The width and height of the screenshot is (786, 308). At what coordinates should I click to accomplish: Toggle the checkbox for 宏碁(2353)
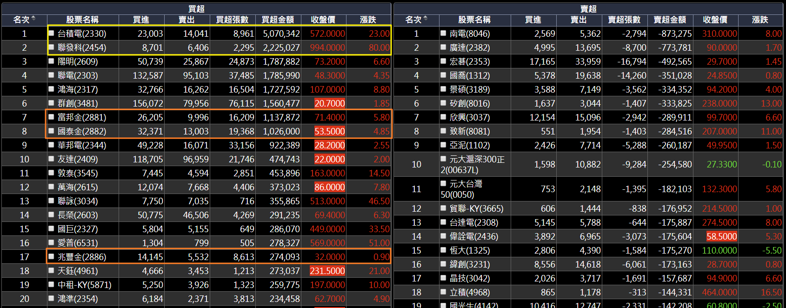click(x=444, y=61)
